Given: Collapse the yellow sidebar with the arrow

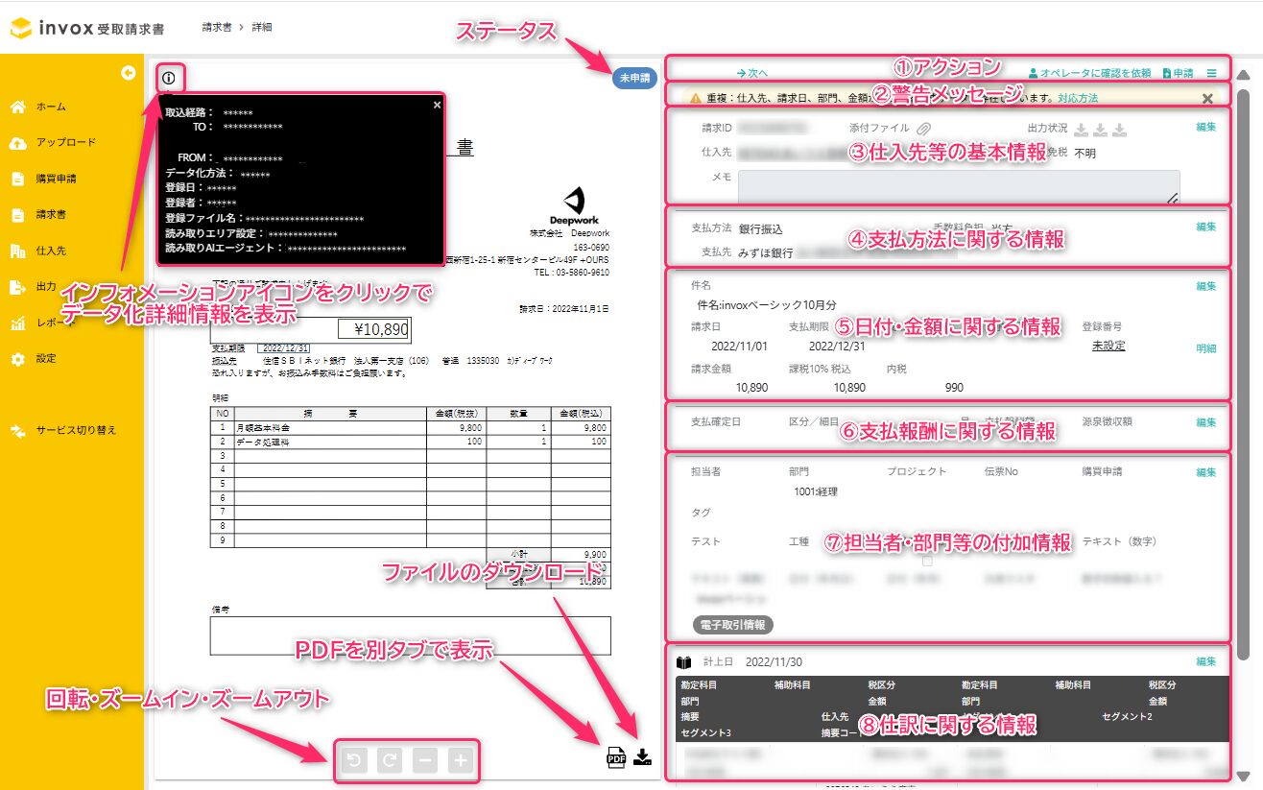Looking at the screenshot, I should pos(128,73).
